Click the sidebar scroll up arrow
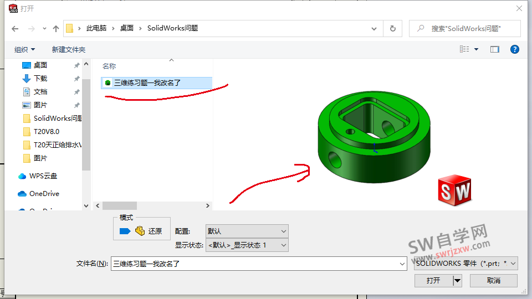The width and height of the screenshot is (532, 299). pos(86,64)
